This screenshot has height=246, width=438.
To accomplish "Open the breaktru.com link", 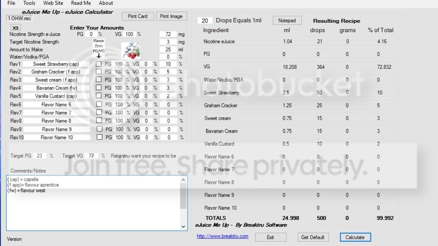I will [222, 236].
